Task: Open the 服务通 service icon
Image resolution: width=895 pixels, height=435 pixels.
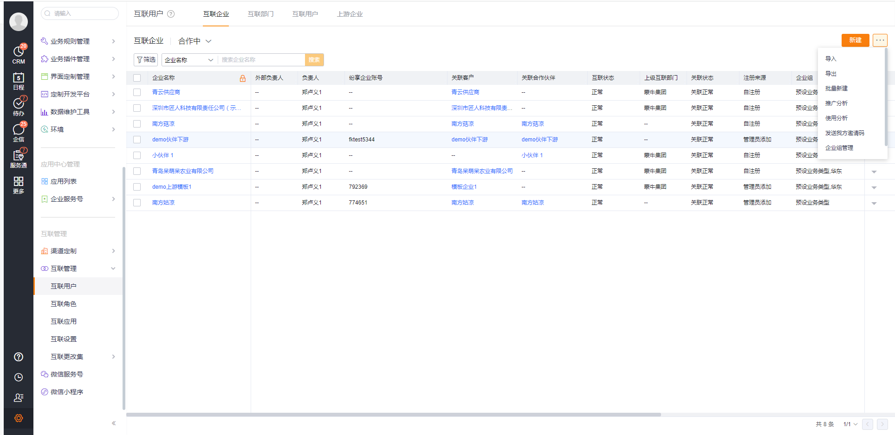Action: coord(19,158)
